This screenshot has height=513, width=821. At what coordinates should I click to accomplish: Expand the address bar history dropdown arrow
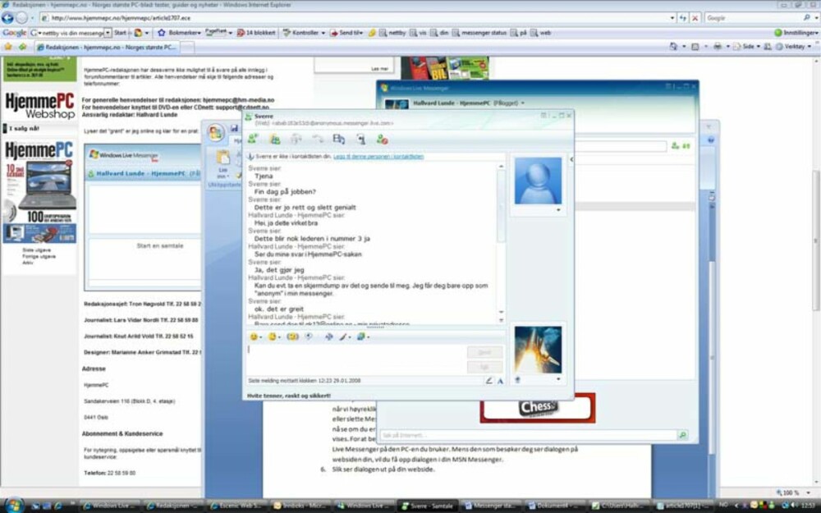[672, 18]
